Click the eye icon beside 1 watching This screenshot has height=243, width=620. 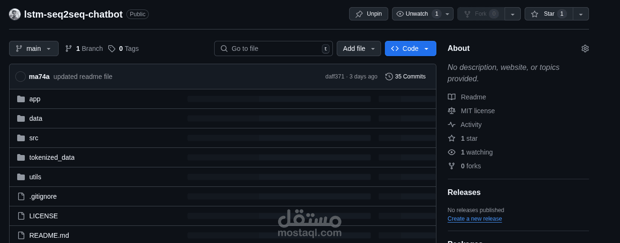tap(452, 152)
